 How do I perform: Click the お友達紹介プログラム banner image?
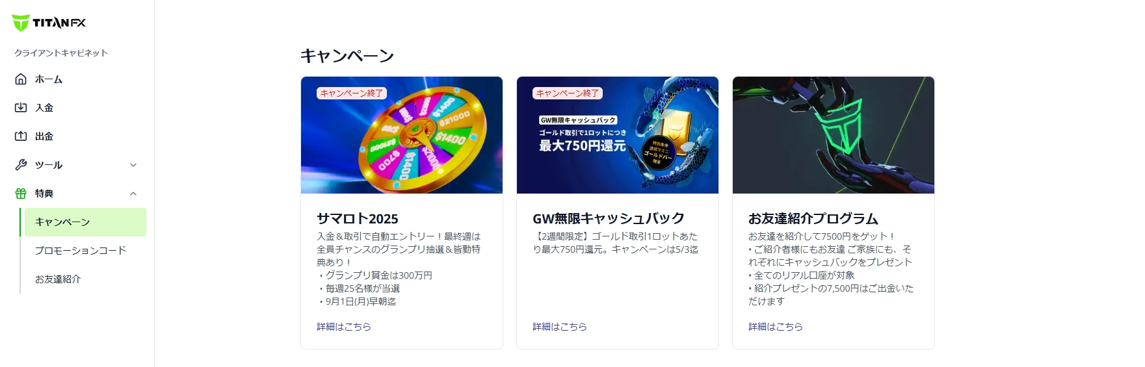click(834, 135)
